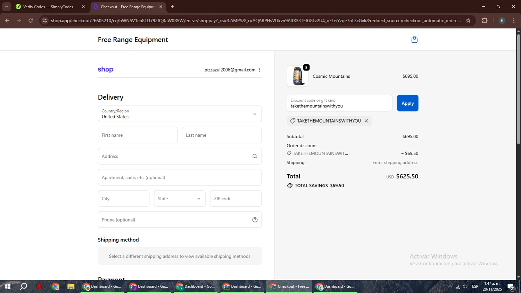Open the network WiFi tray icon

coord(458,286)
